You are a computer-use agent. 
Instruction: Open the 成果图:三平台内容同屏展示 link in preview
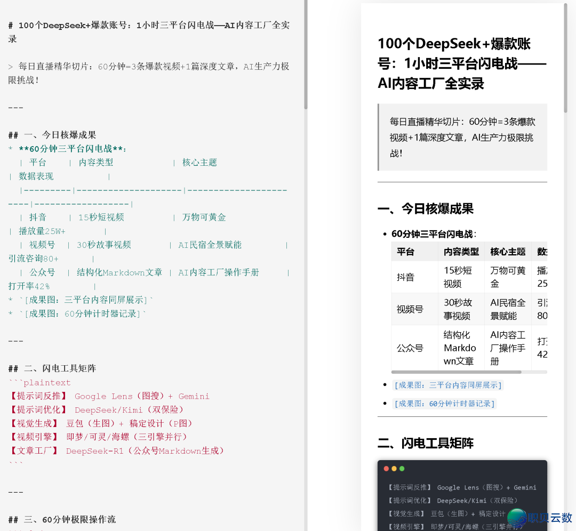(x=447, y=385)
